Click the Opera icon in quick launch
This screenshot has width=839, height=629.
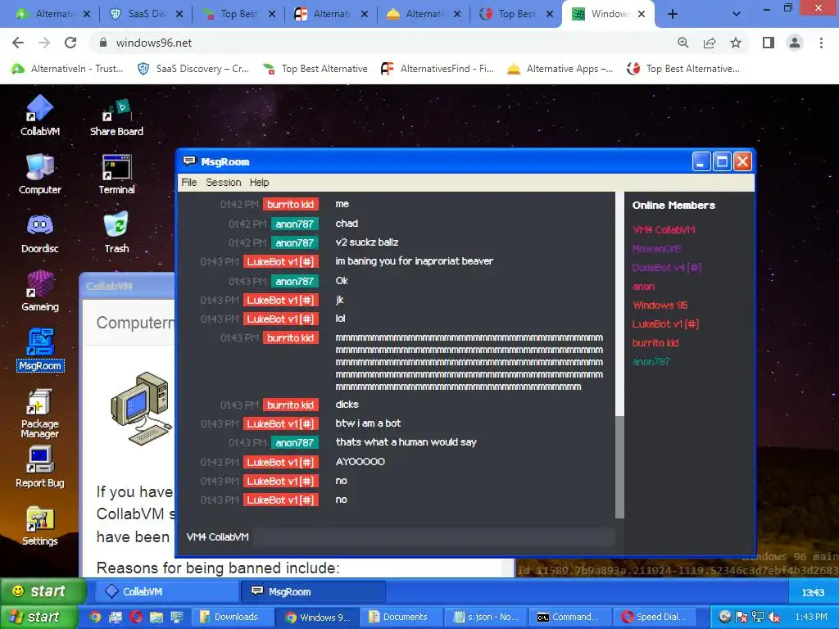coord(136,618)
